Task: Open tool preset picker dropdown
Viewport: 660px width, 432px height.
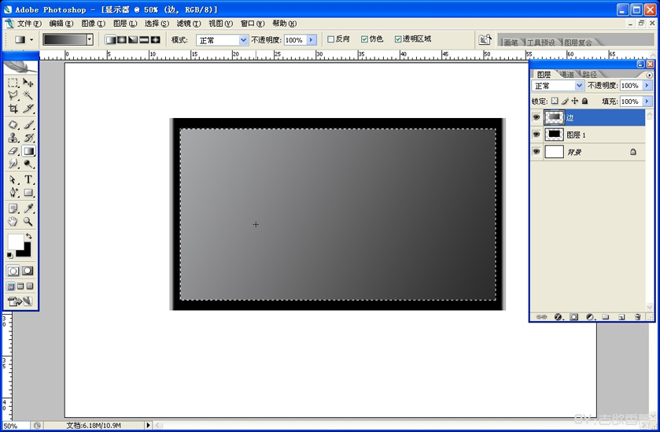Action: [31, 40]
